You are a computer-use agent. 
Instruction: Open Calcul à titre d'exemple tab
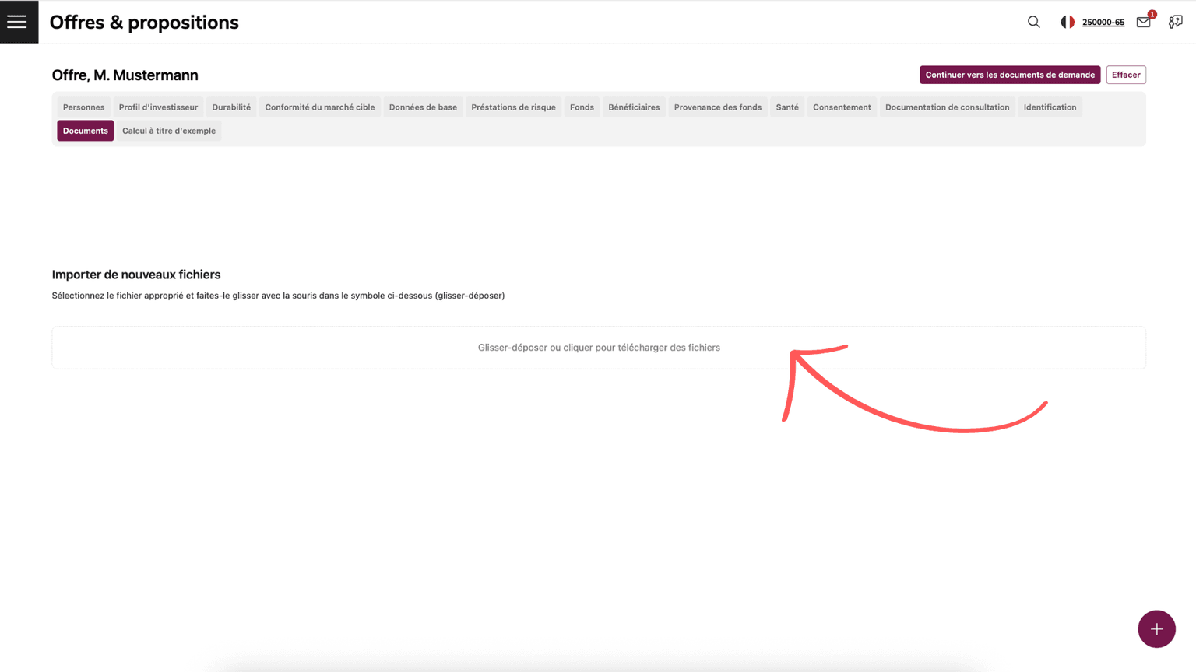[x=169, y=131]
